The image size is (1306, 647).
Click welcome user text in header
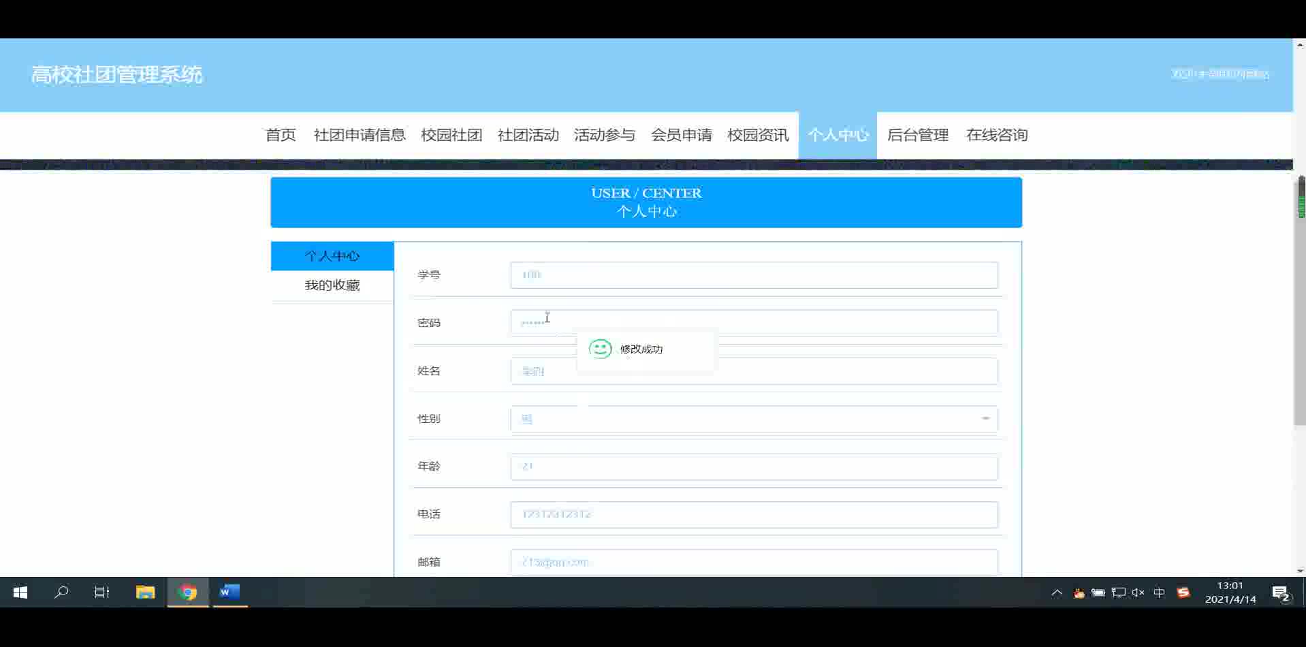coord(1220,74)
